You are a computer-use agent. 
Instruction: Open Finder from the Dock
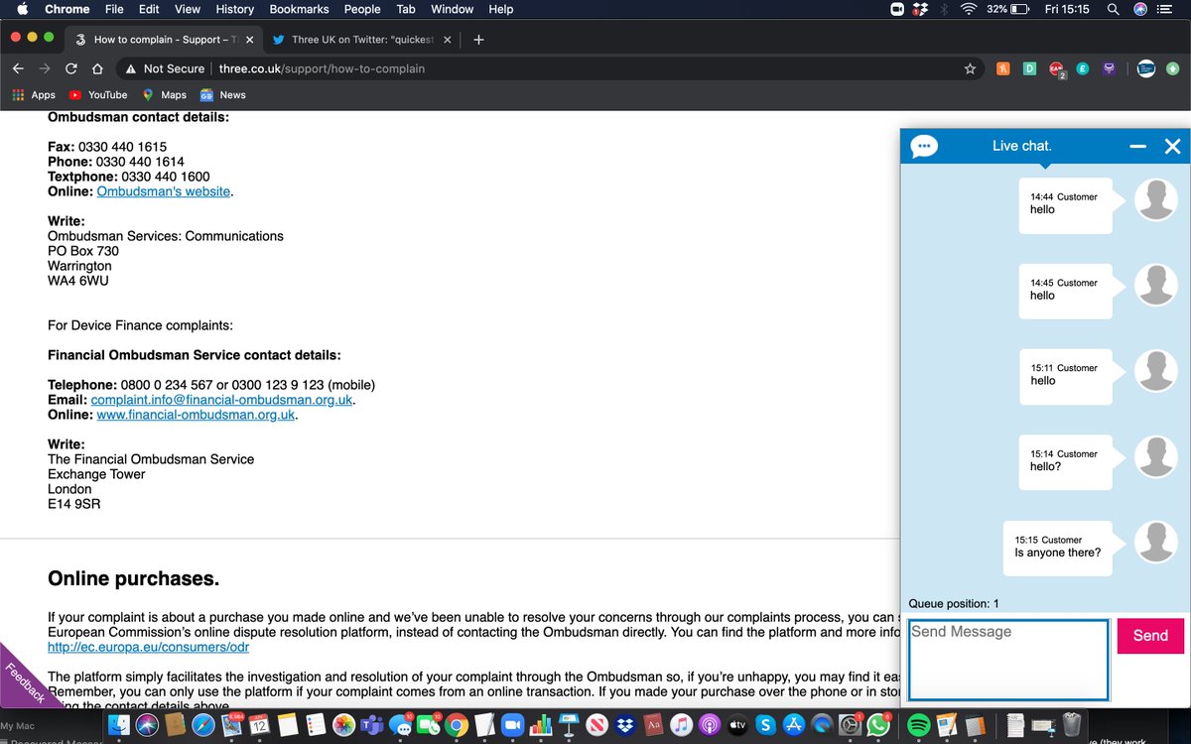(x=119, y=725)
